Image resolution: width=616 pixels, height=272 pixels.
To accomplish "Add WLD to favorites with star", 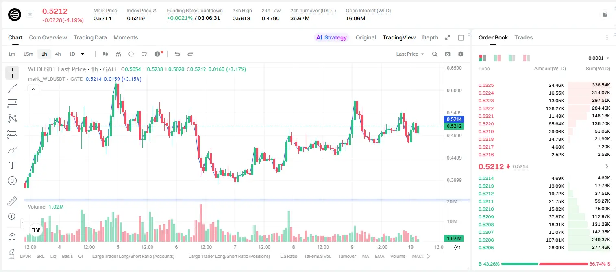I will [x=30, y=14].
